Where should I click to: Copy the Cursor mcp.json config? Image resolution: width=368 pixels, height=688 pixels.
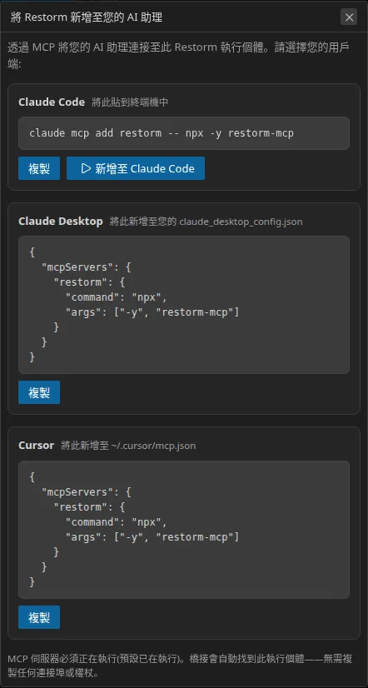(x=39, y=617)
